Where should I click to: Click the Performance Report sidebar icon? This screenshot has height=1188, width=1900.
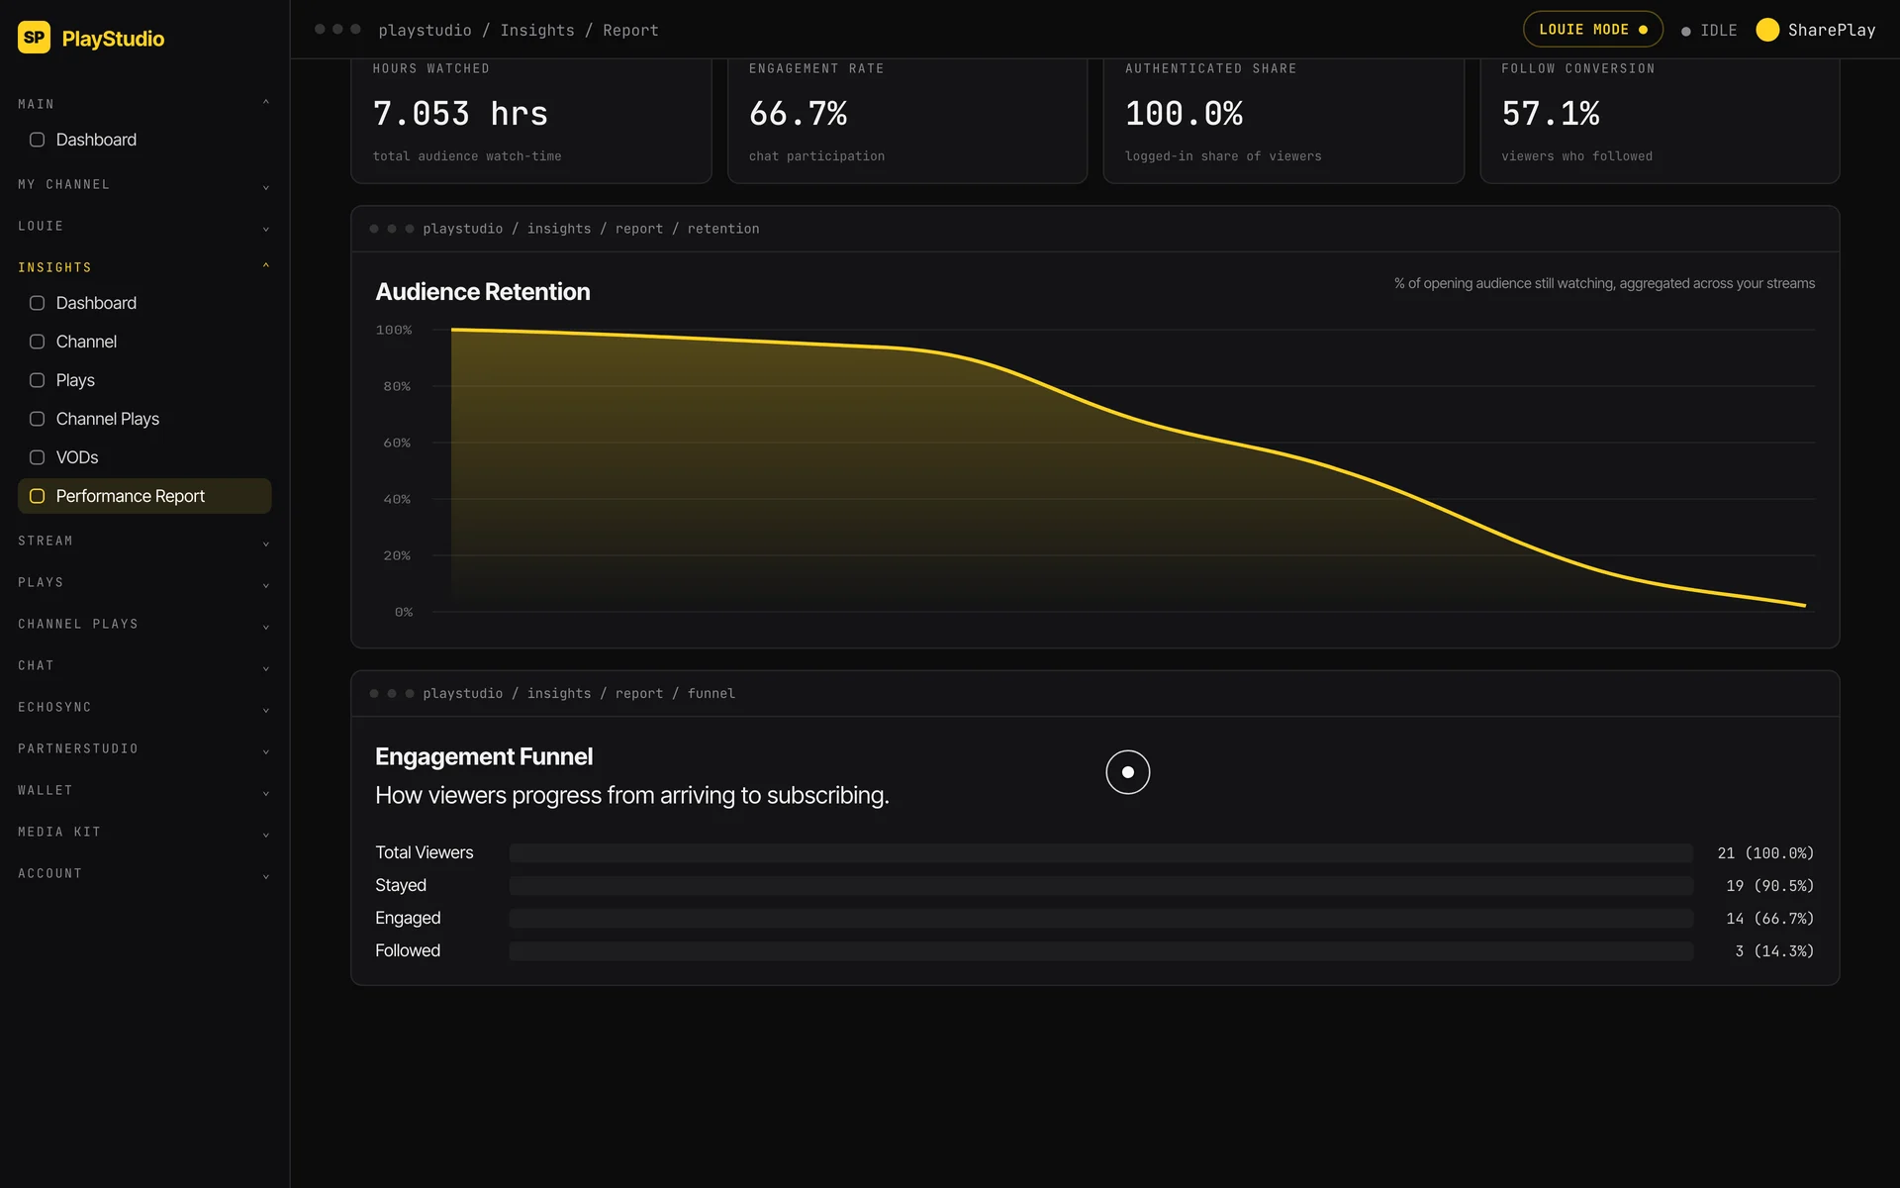click(37, 496)
